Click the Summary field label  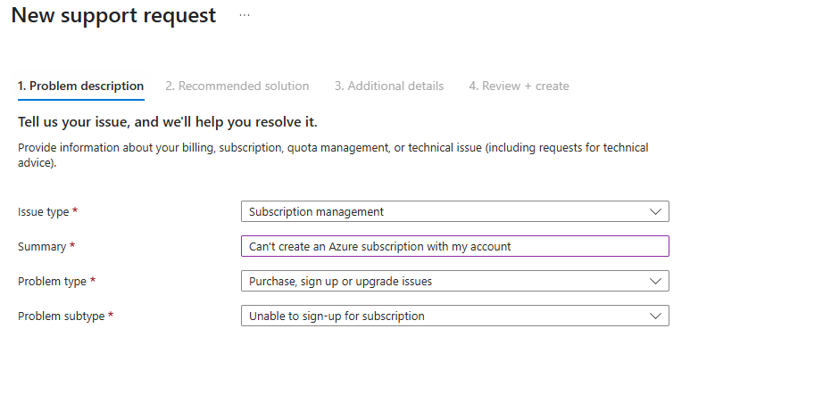click(x=41, y=247)
